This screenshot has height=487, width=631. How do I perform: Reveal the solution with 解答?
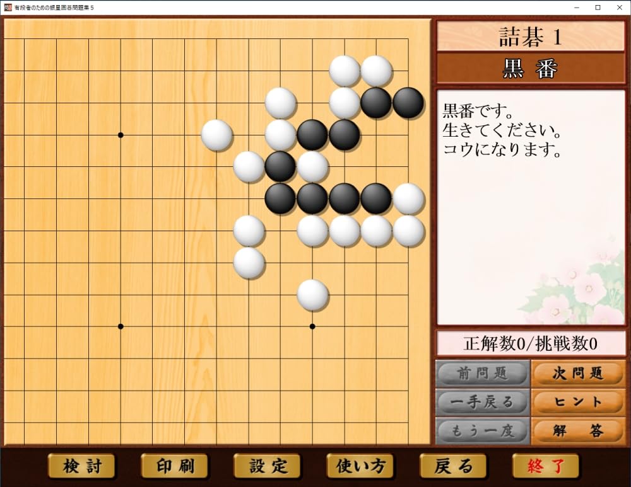click(x=578, y=431)
